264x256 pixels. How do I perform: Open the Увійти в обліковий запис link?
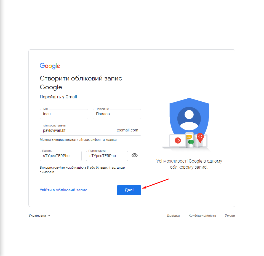[63, 190]
